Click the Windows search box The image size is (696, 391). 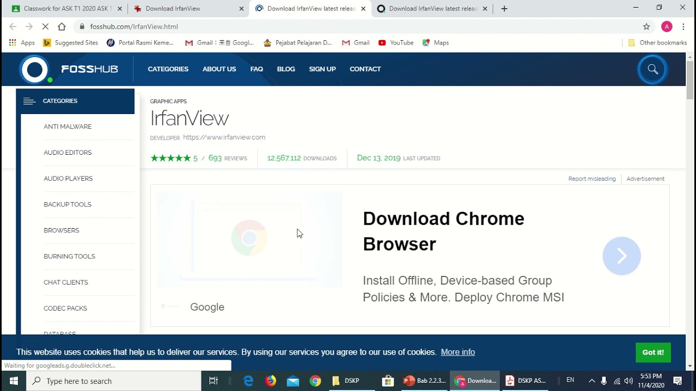(114, 381)
